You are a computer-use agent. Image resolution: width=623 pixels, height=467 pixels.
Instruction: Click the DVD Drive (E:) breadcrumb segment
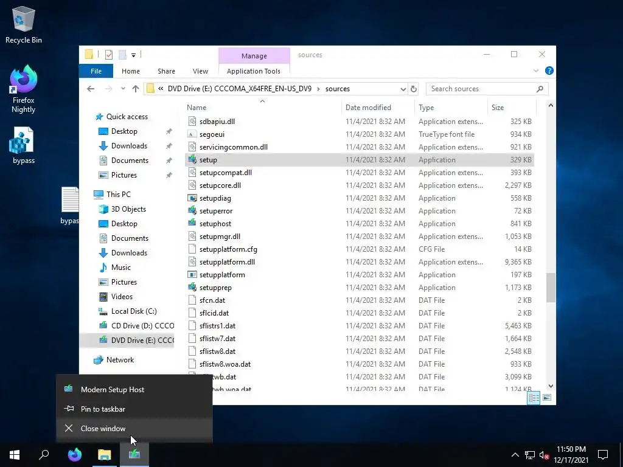240,89
